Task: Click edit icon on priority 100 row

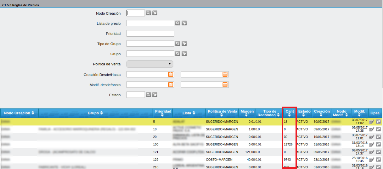Action: point(372,145)
